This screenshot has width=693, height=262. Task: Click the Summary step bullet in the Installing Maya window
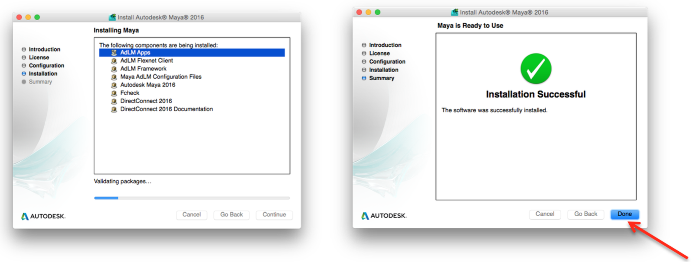click(24, 82)
